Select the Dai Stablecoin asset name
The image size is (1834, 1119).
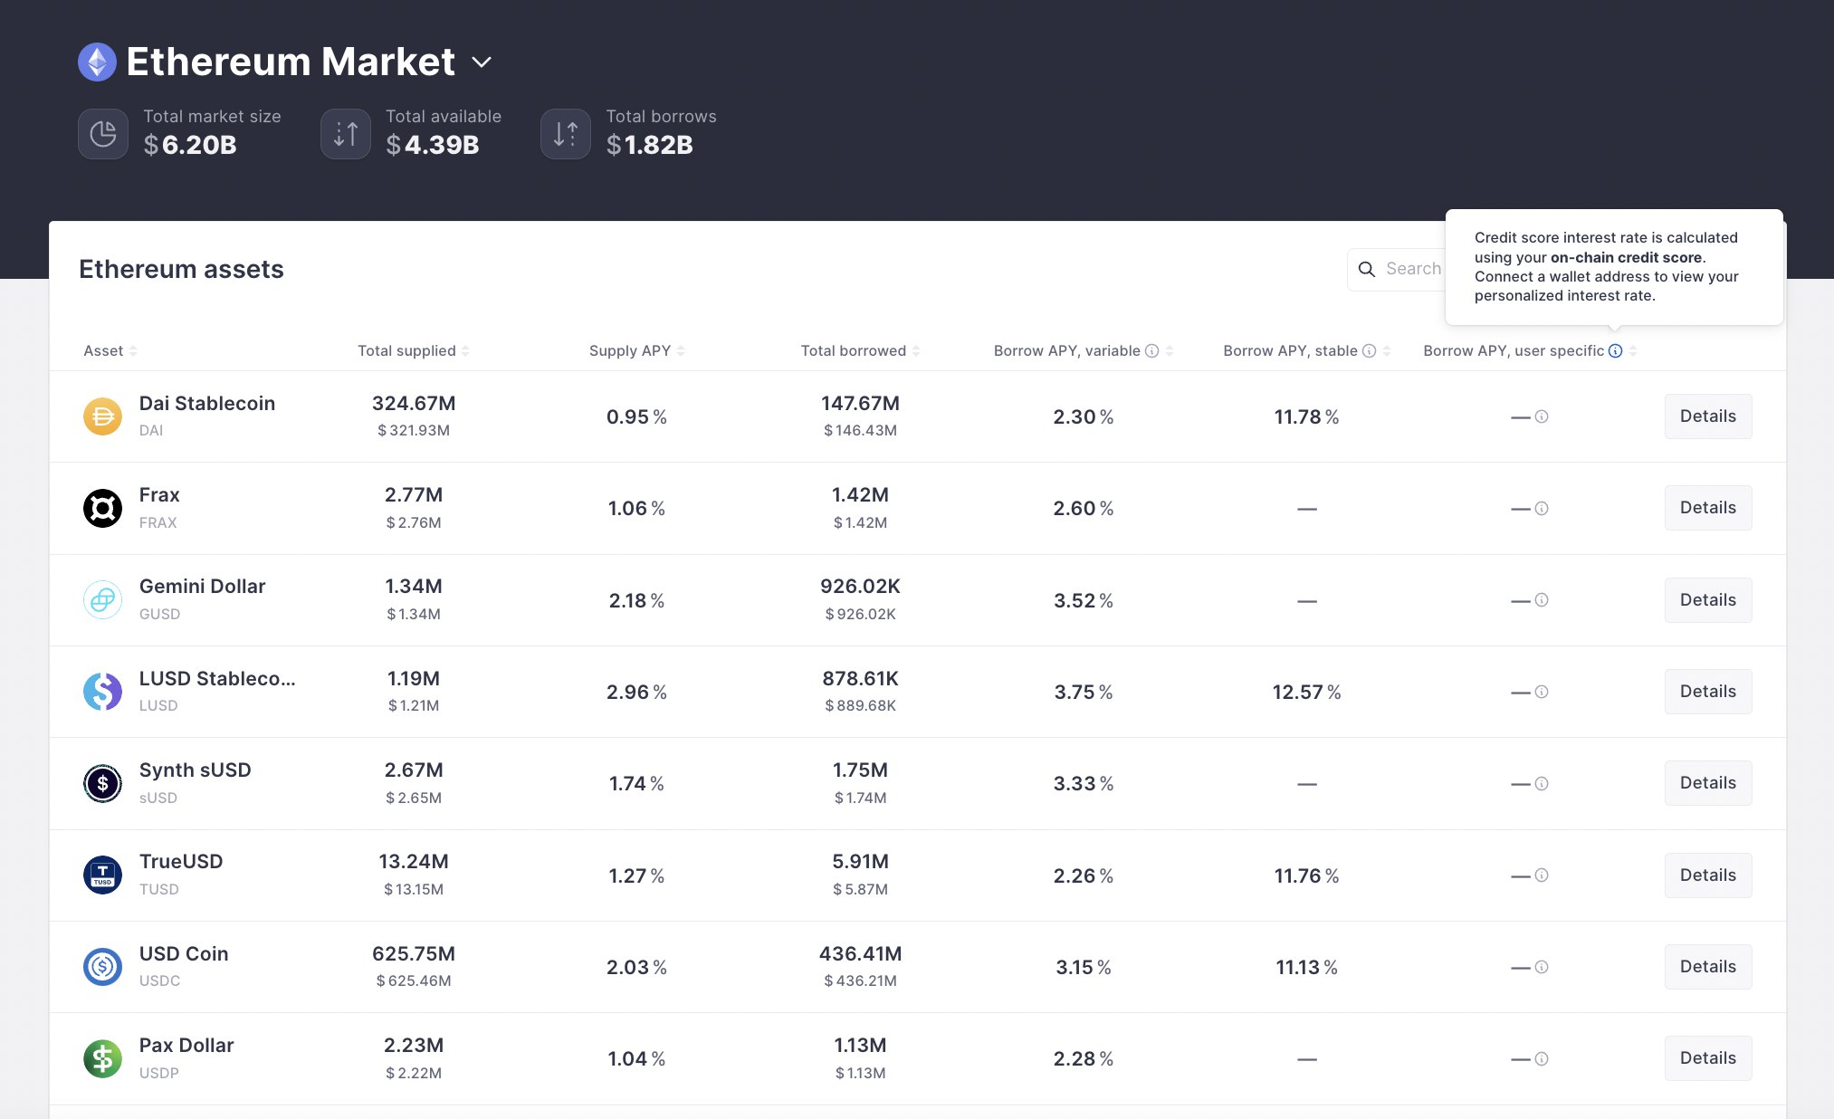point(207,404)
